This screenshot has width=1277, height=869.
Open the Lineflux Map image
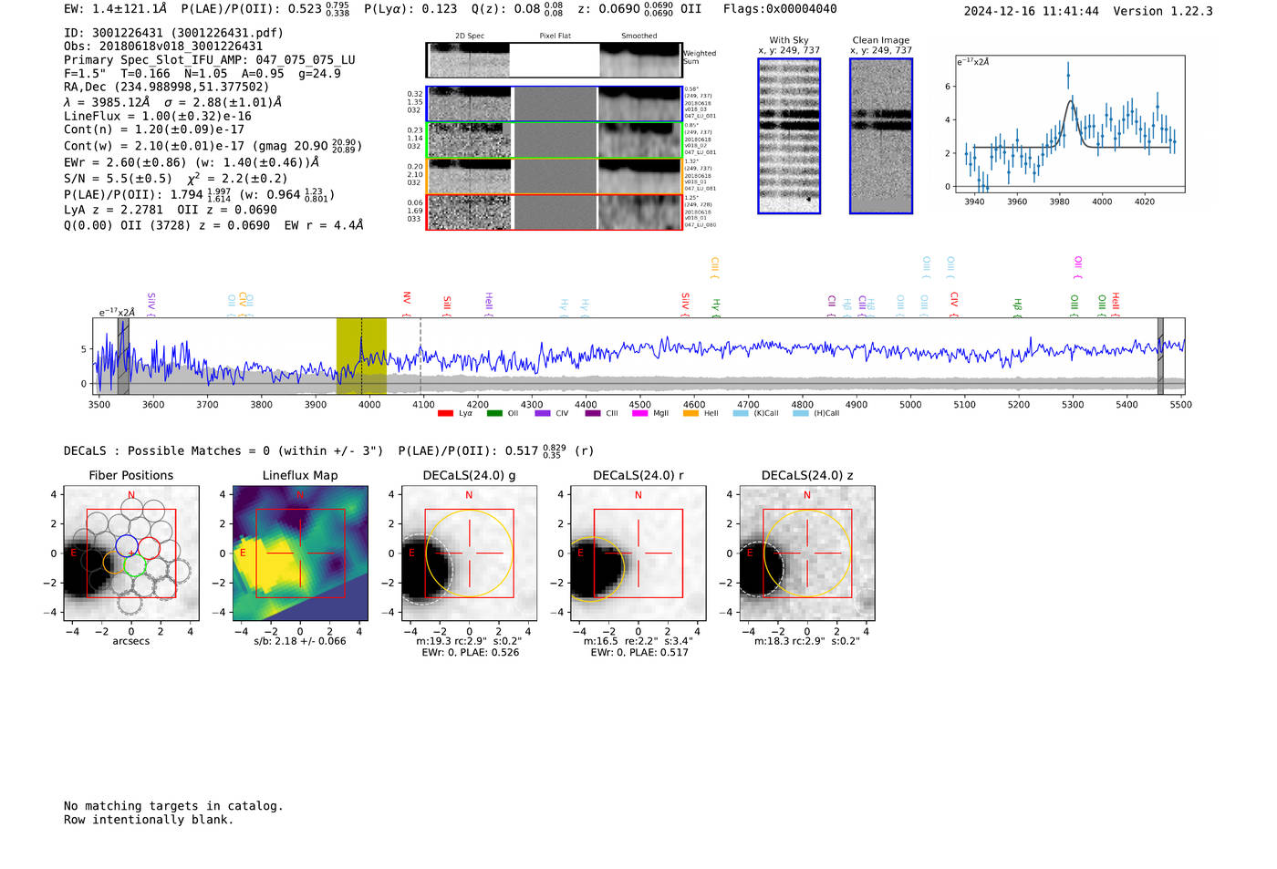click(300, 553)
